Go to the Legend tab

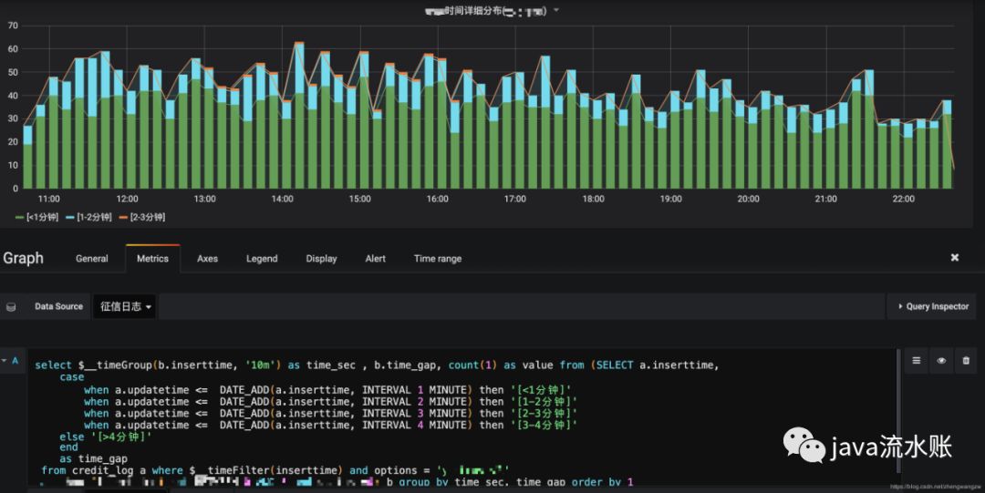point(262,259)
